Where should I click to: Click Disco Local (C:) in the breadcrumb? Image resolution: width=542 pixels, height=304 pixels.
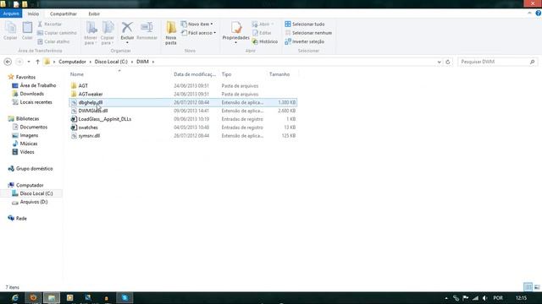[111, 62]
